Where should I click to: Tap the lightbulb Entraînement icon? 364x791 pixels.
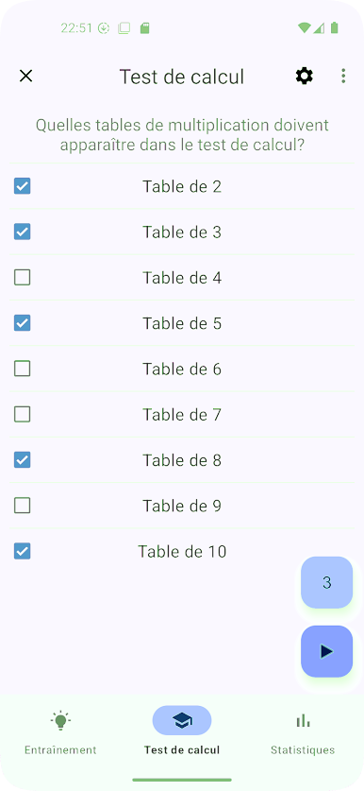click(x=60, y=720)
